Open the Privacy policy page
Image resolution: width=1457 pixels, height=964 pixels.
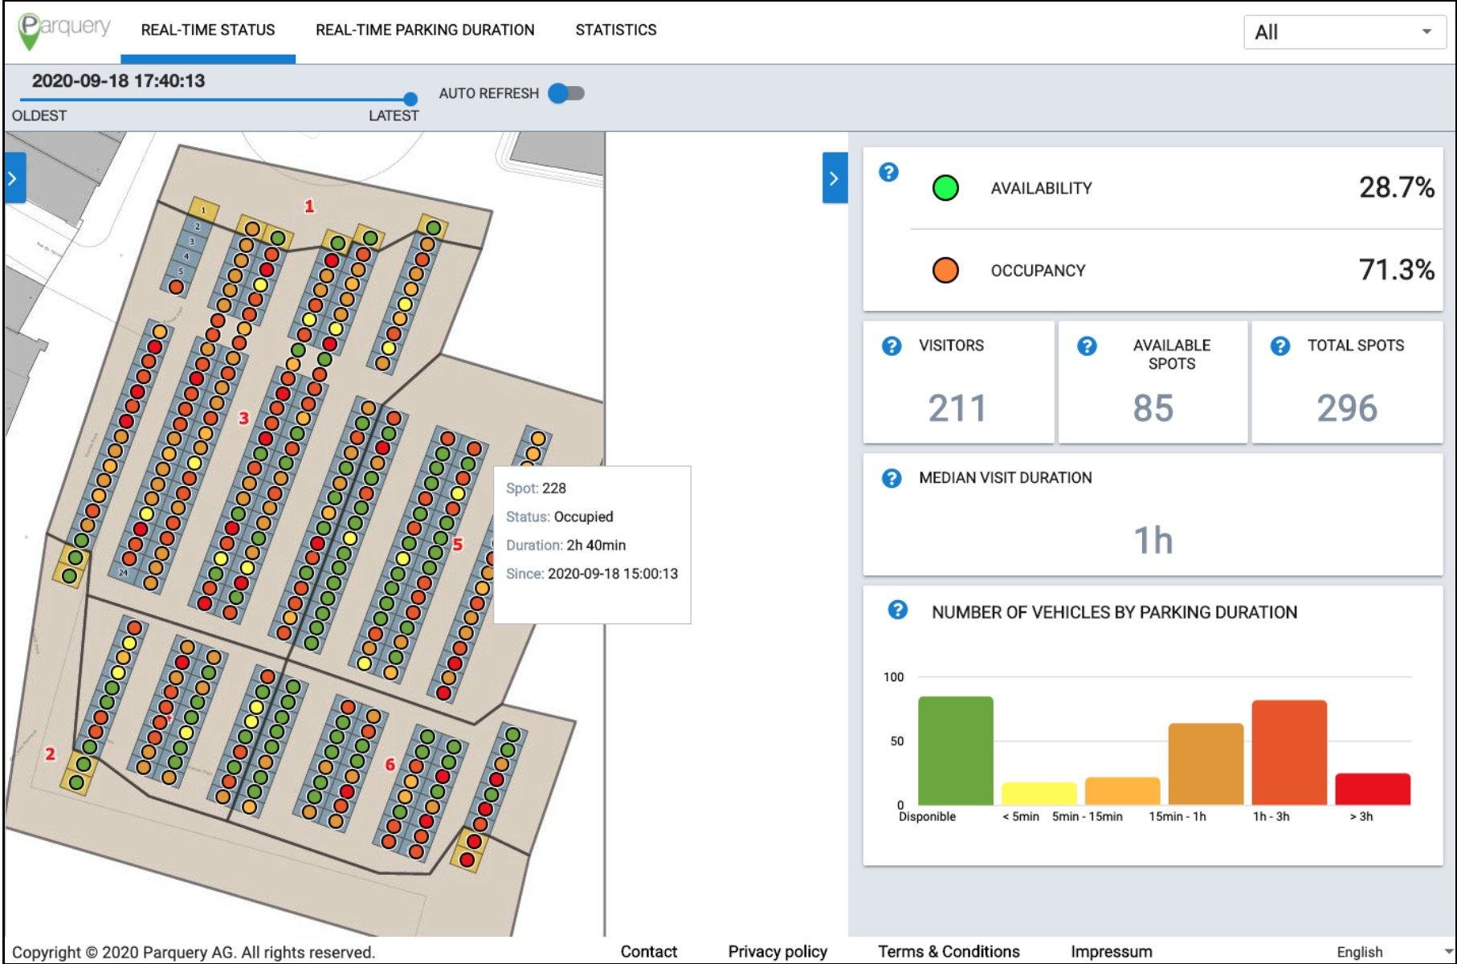777,951
